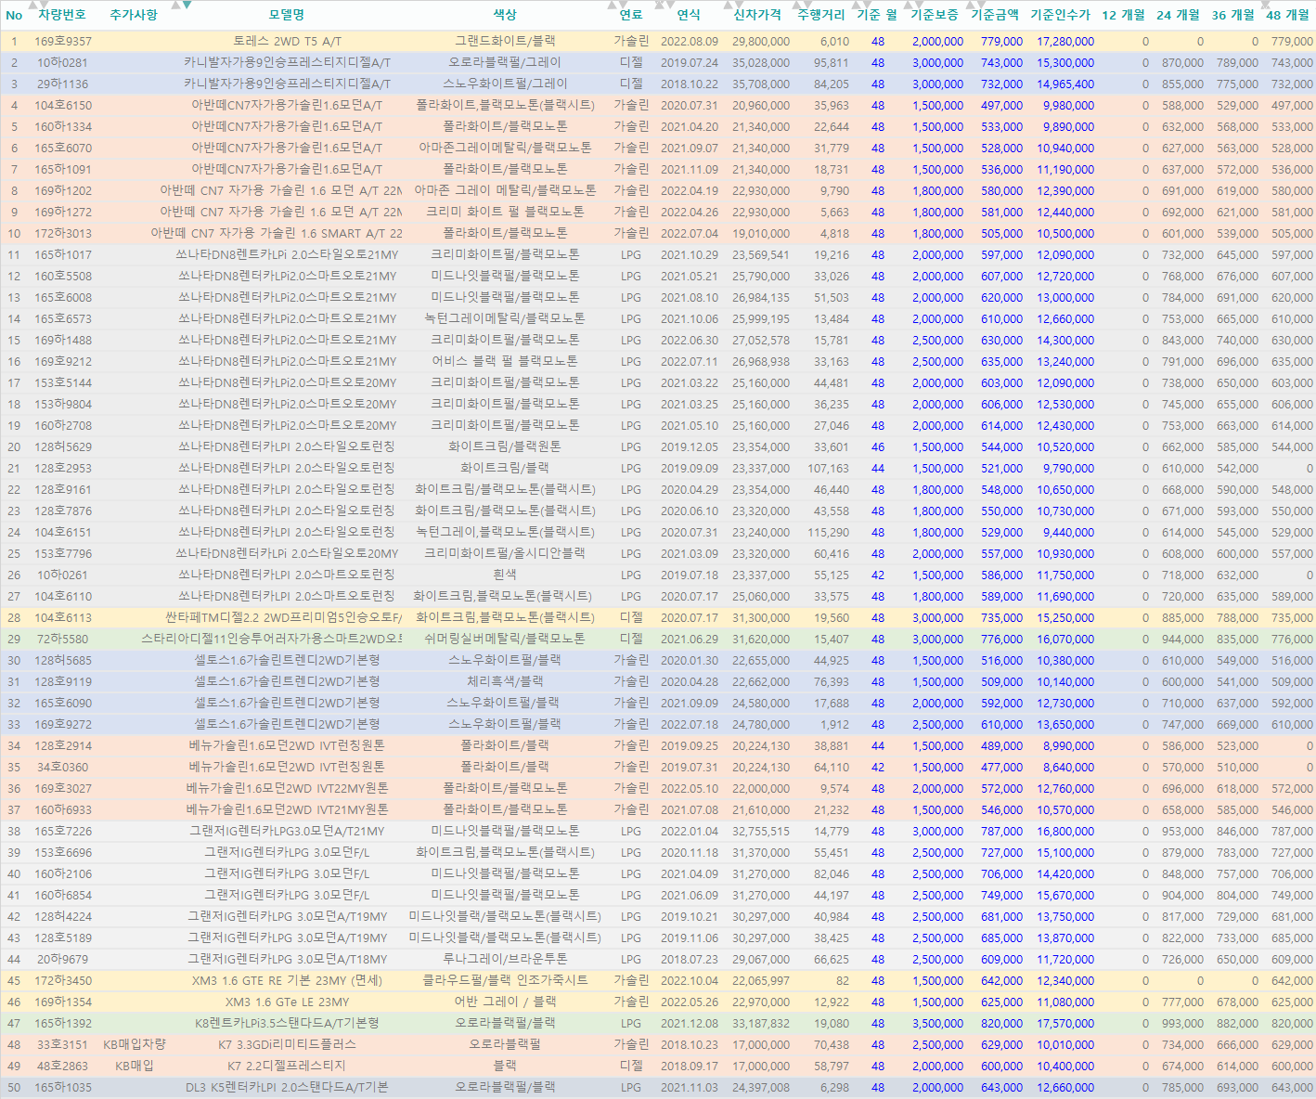Sort by the 기준보증 header
Viewport: 1316px width, 1099px height.
pyautogui.click(x=935, y=15)
